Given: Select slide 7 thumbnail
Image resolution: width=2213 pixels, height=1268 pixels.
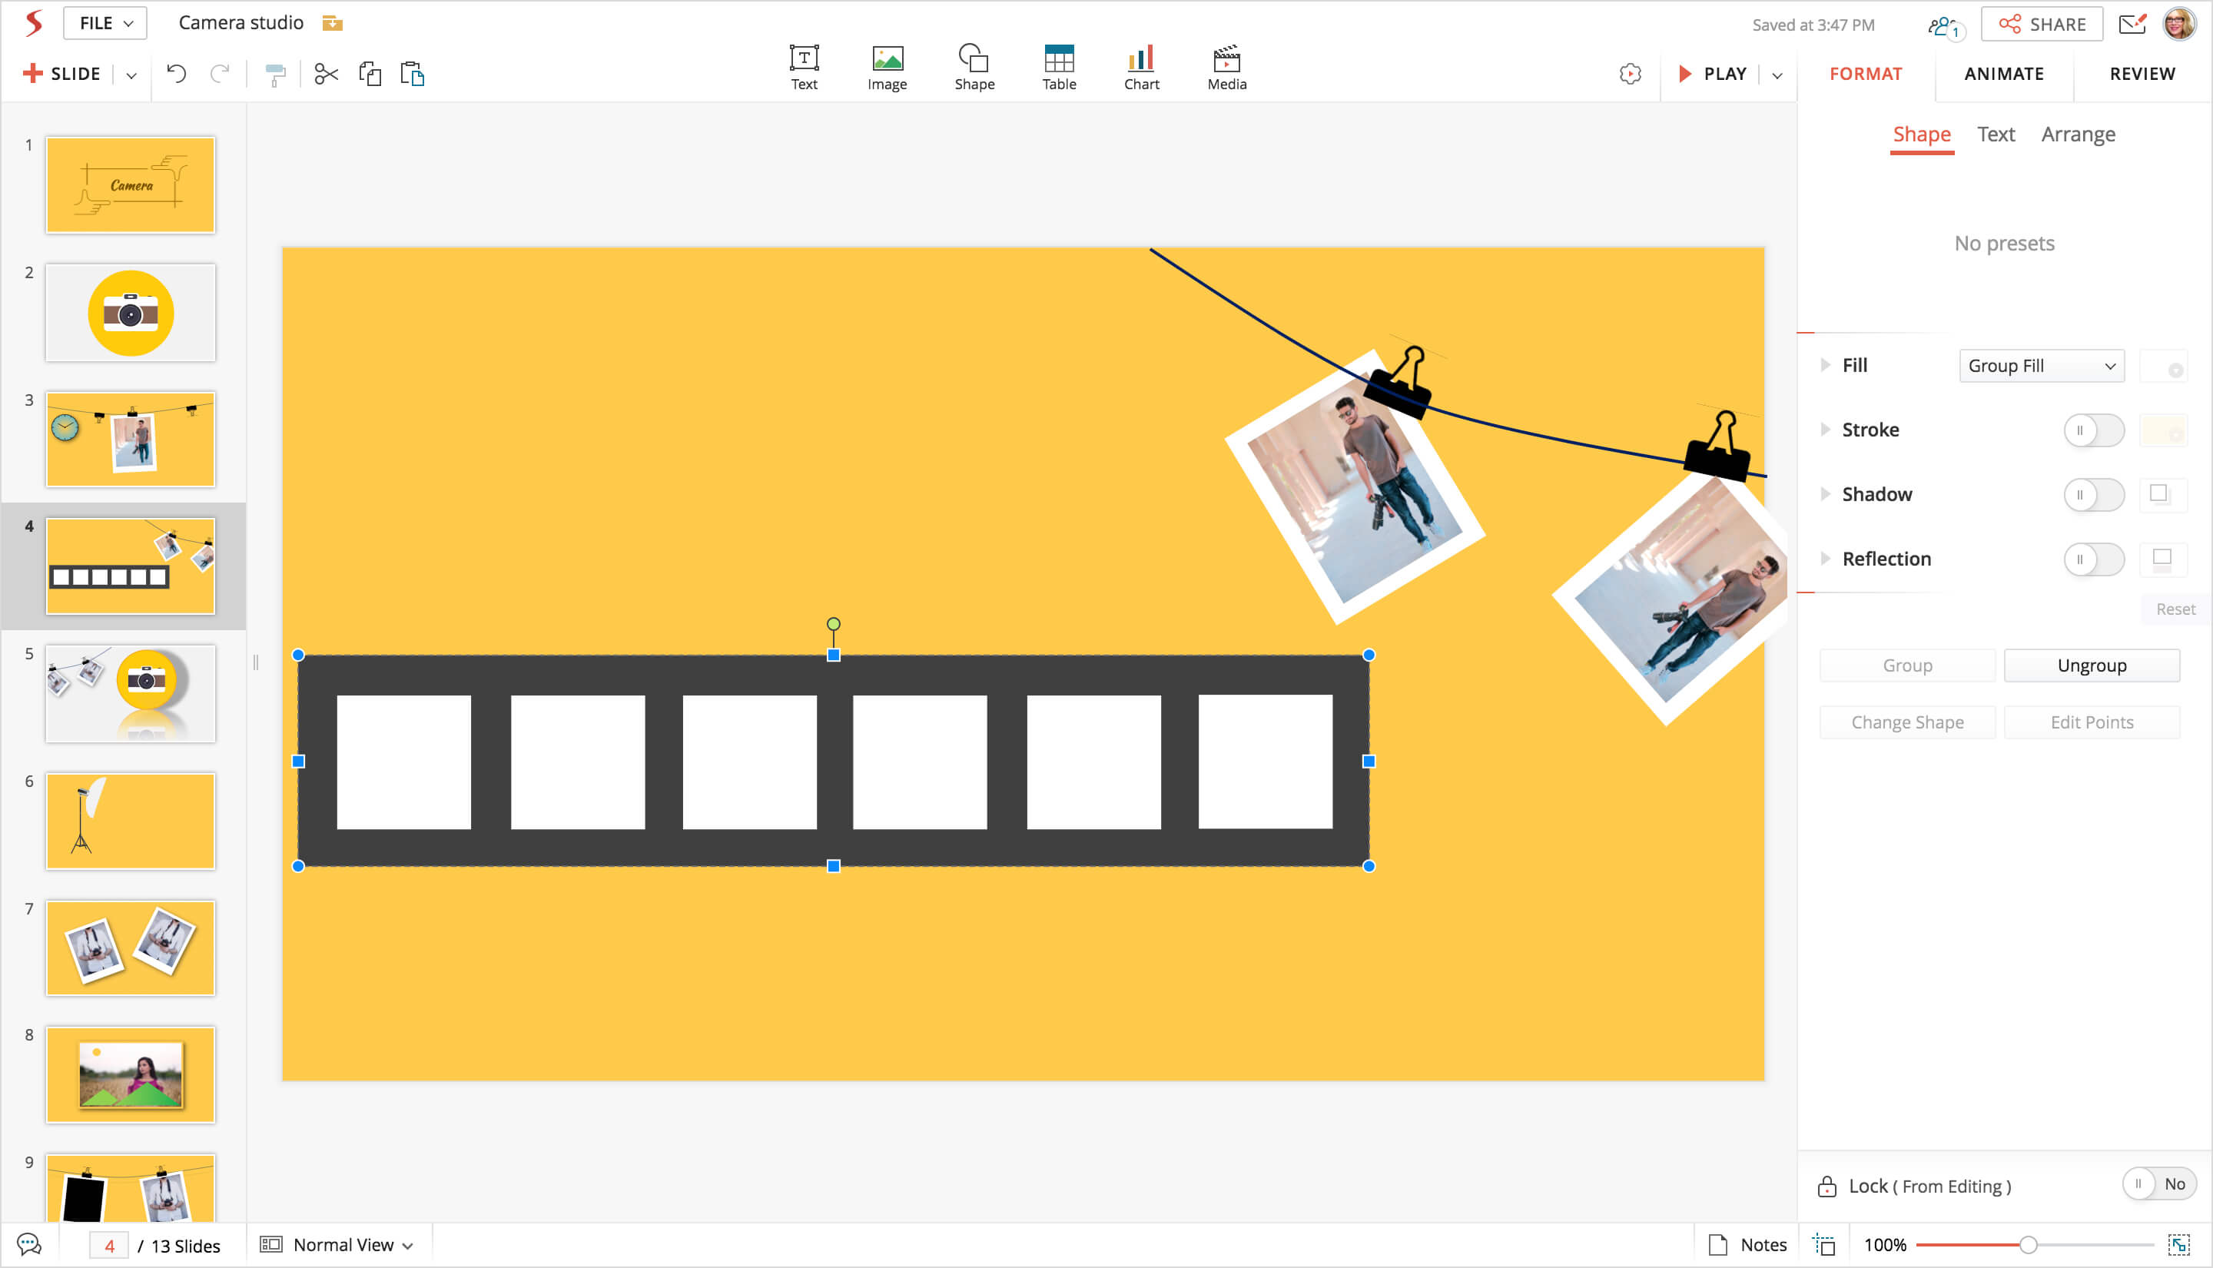Looking at the screenshot, I should coord(131,948).
